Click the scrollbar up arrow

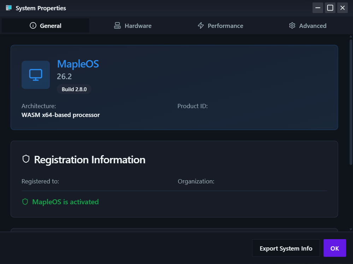click(351, 36)
